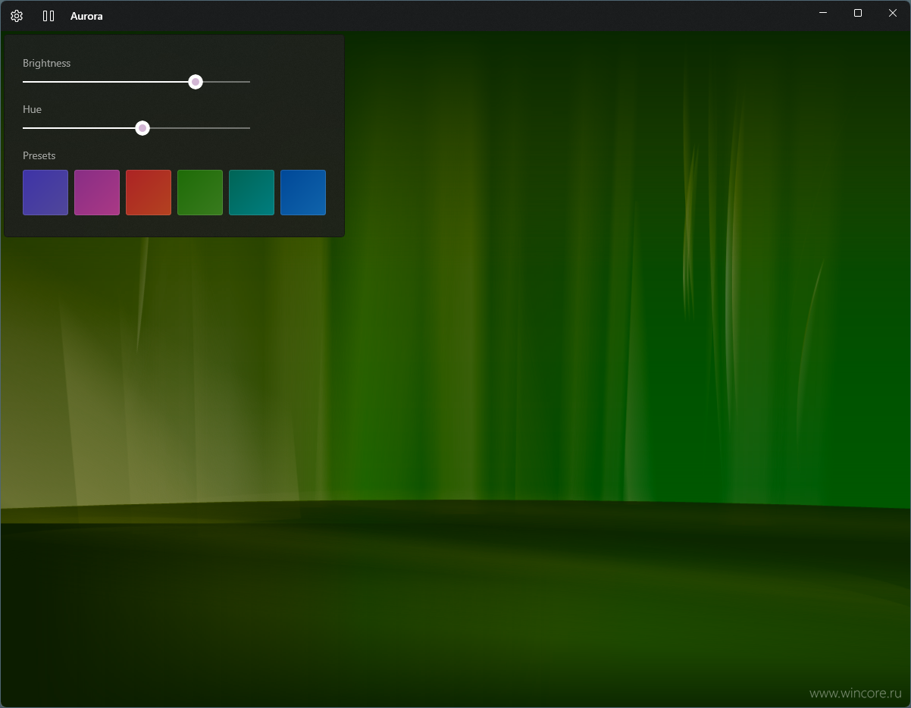Pause the aurora animation

pyautogui.click(x=49, y=16)
